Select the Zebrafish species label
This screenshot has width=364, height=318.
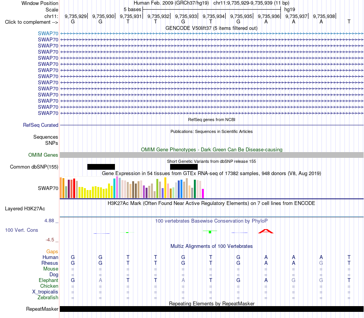48,298
